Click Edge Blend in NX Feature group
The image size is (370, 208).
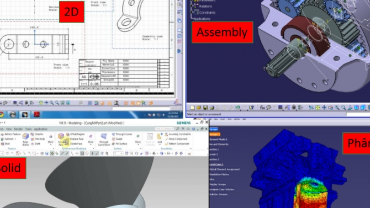[x=25, y=139]
